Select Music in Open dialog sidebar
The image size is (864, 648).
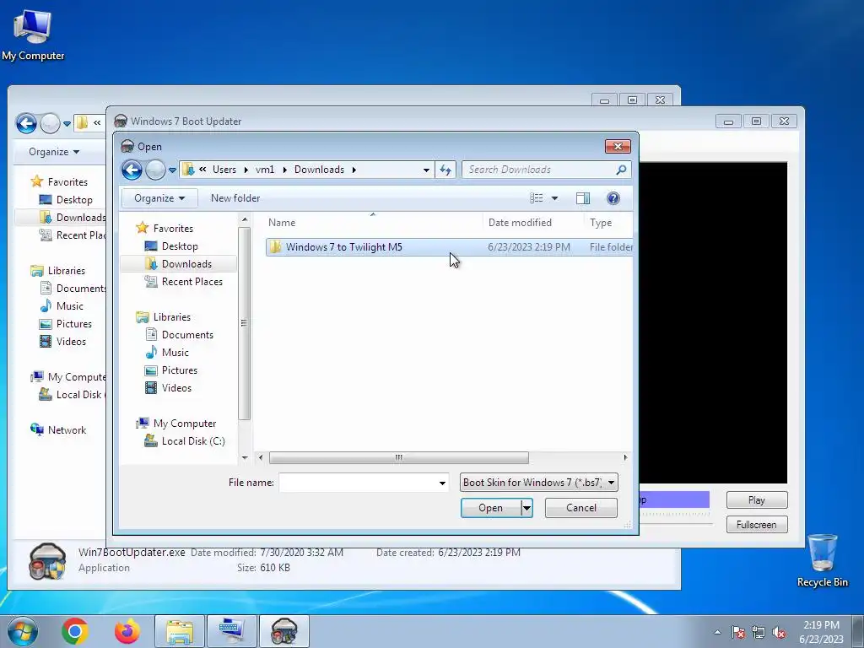tap(175, 352)
